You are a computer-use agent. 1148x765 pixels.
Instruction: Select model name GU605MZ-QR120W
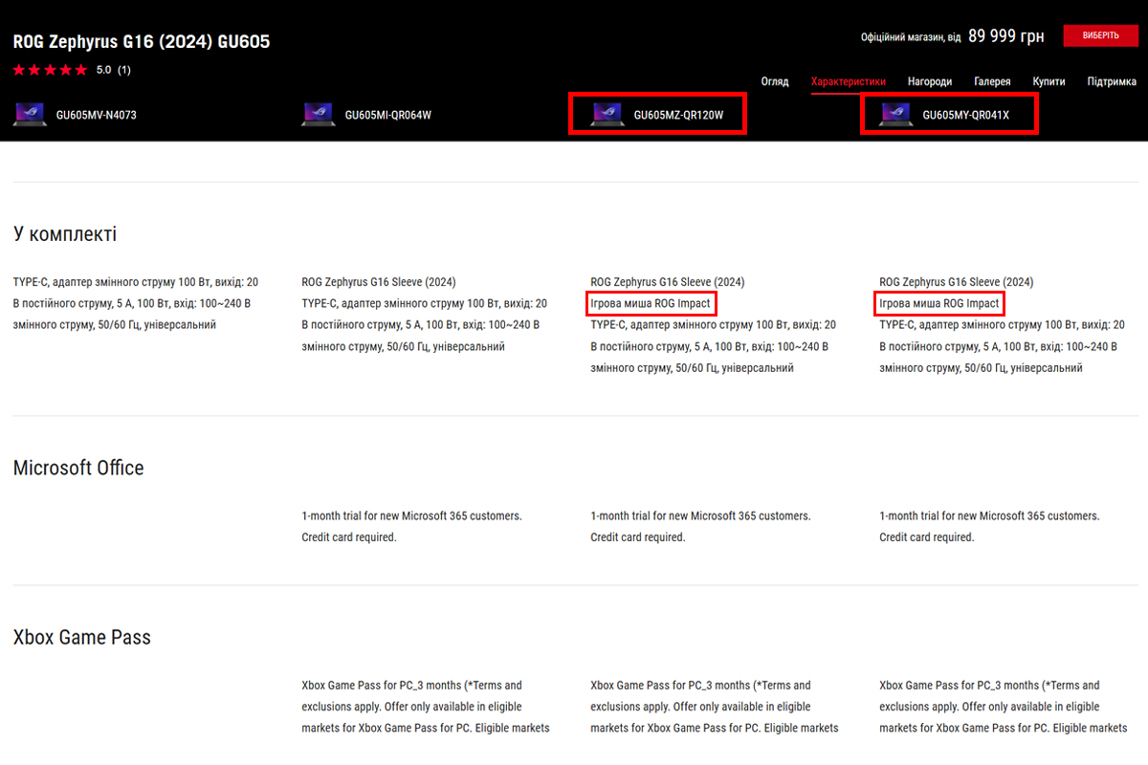click(678, 116)
